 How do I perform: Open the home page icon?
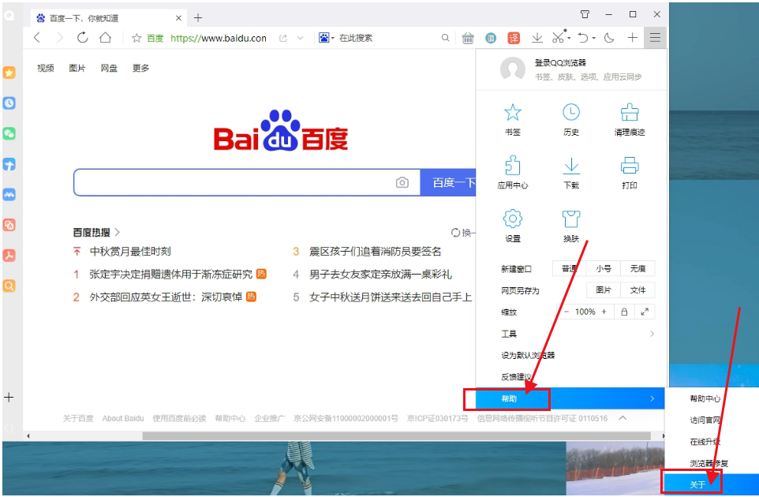tap(105, 38)
